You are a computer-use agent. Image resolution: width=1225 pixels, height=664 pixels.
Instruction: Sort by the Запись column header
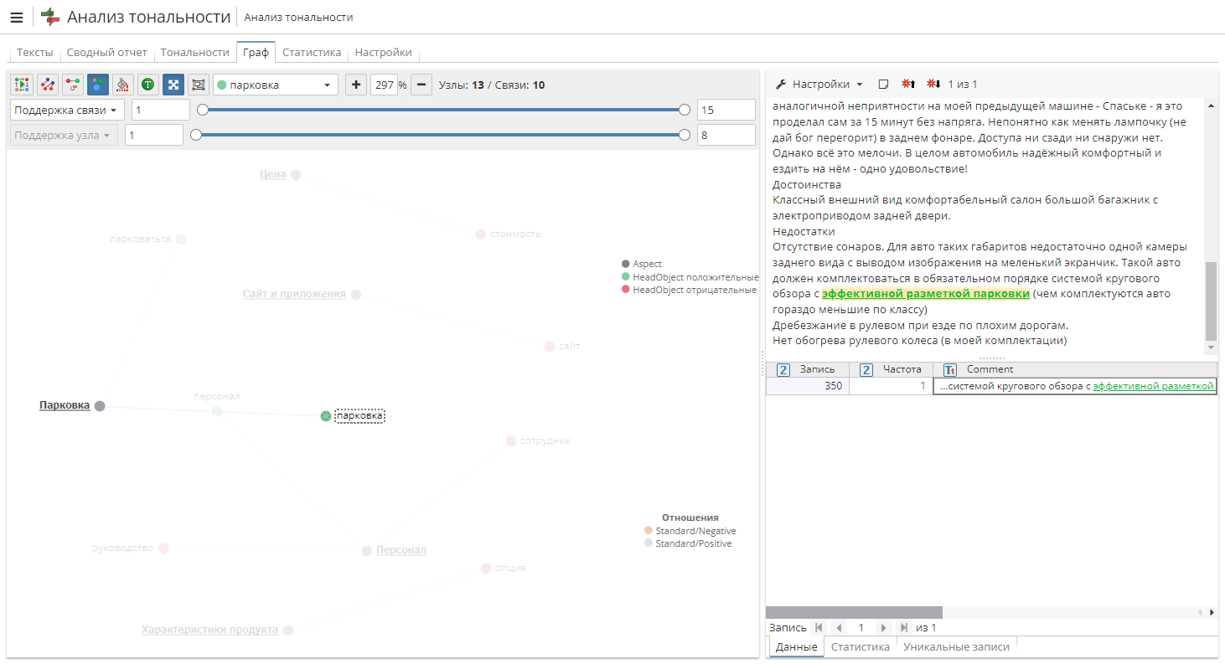[x=808, y=369]
